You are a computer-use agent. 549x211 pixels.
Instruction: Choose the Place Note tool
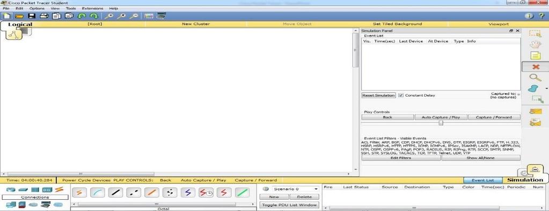pos(536,55)
